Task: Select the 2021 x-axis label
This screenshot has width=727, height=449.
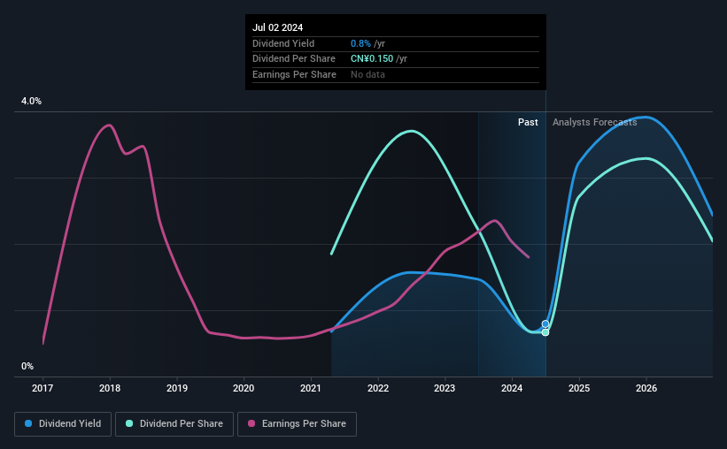Action: pyautogui.click(x=311, y=388)
